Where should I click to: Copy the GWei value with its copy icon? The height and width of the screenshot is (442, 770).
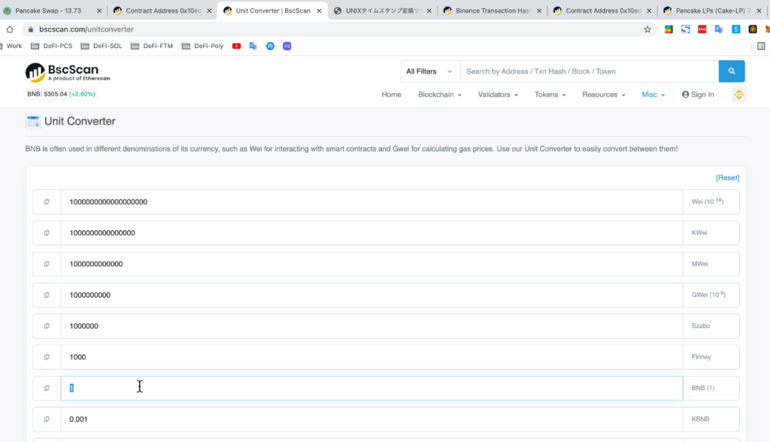[47, 295]
